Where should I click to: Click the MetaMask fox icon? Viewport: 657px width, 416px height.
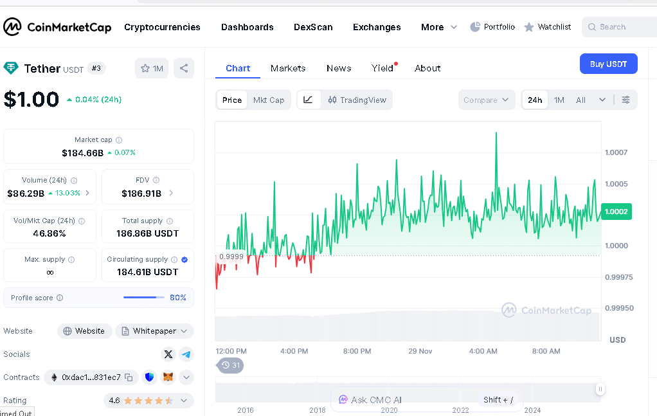(x=168, y=377)
